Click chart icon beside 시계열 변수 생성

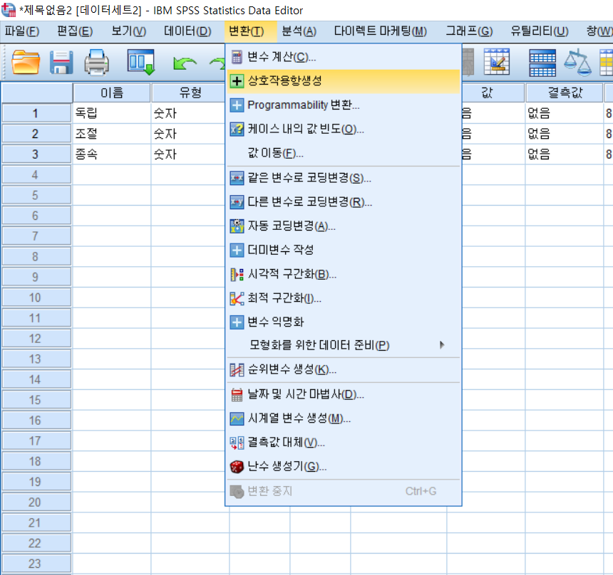tap(237, 419)
